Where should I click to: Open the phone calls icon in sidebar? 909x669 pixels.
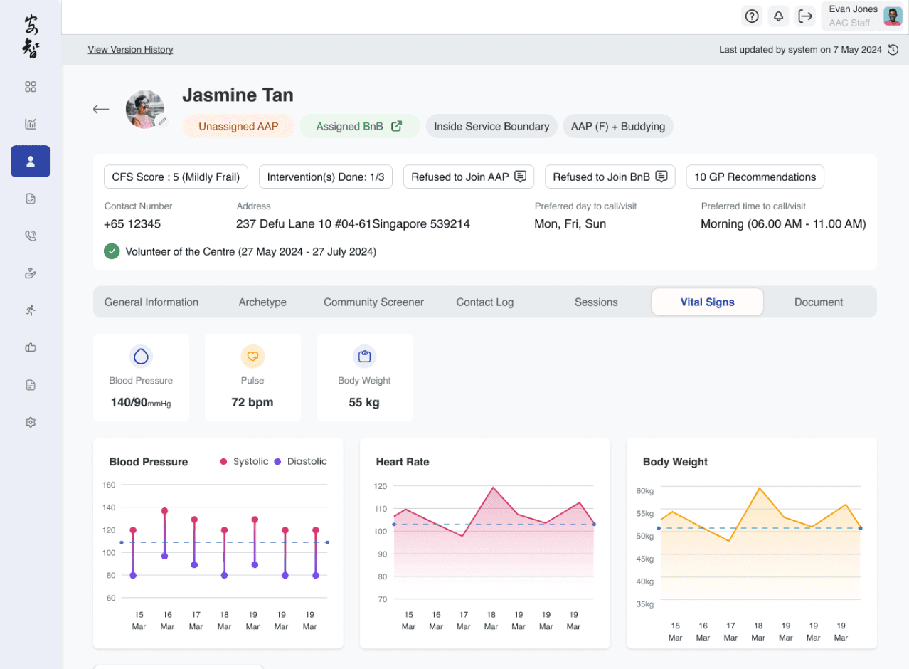[x=31, y=236]
